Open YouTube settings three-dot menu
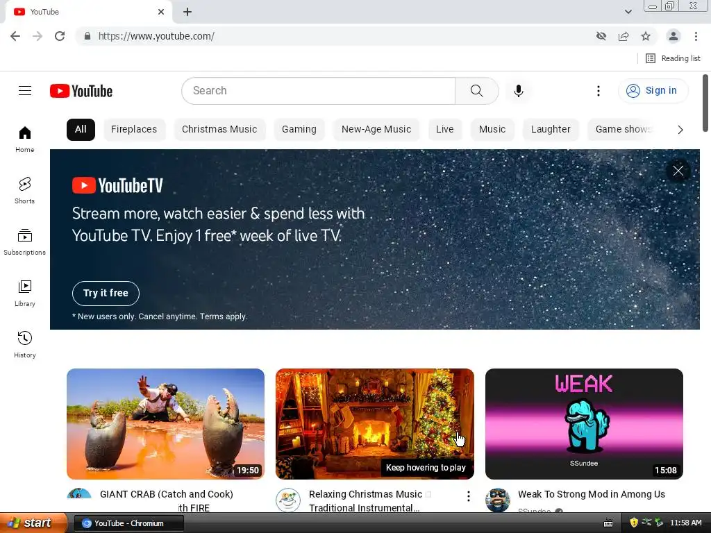This screenshot has width=711, height=533. click(x=598, y=91)
